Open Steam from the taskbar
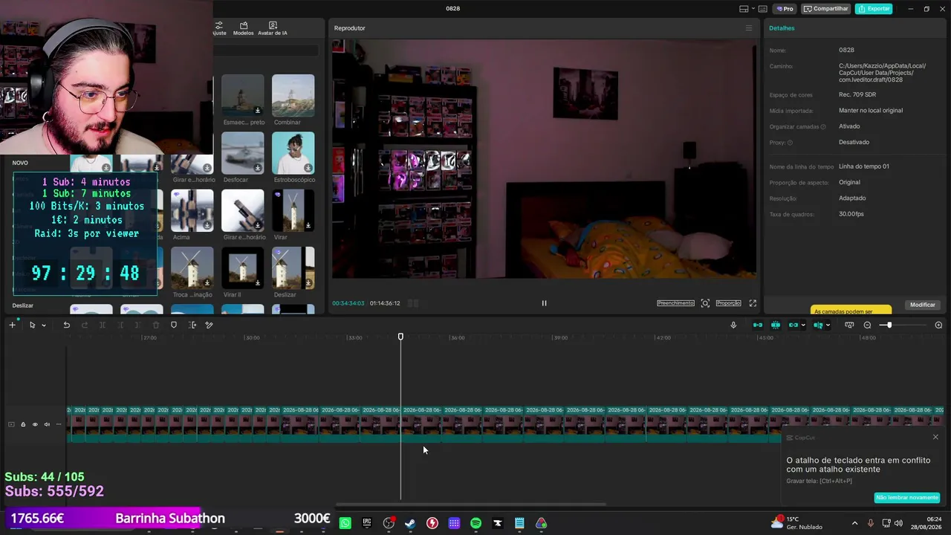 click(x=410, y=523)
